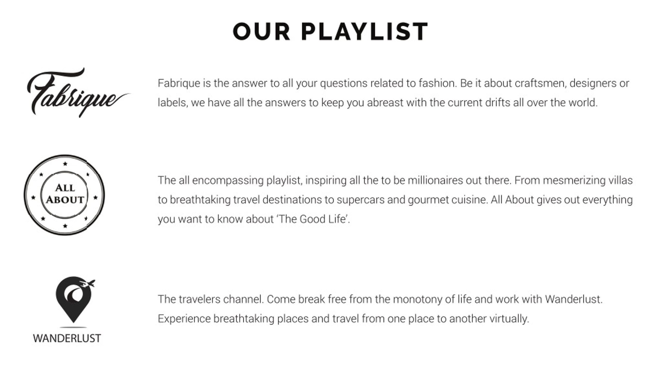Screen dimensions: 662x375
Task: Select the Fabrique fashion description paragraph
Action: tap(393, 93)
